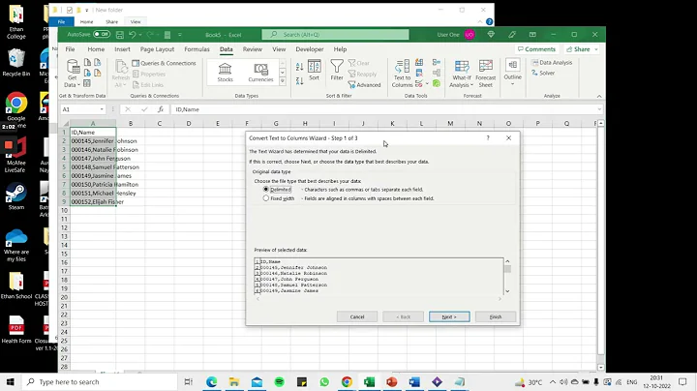This screenshot has height=391, width=697.
Task: Open Queries & Connections pane
Action: [x=164, y=63]
